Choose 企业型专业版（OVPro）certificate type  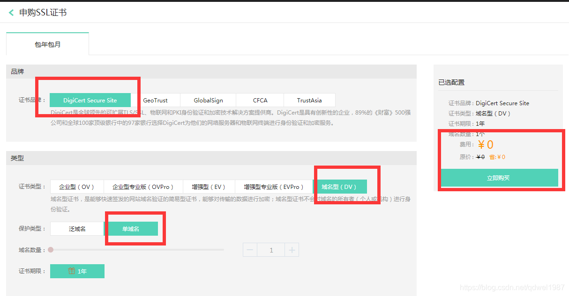[x=143, y=187]
